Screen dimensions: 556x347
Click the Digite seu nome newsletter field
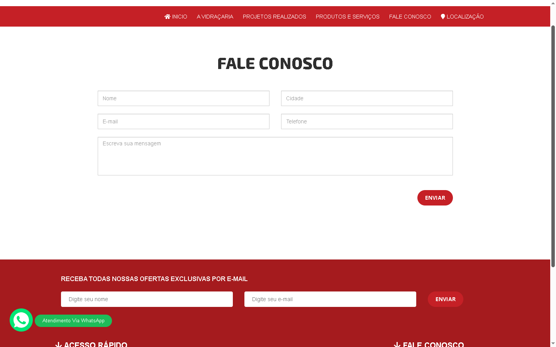point(147,299)
